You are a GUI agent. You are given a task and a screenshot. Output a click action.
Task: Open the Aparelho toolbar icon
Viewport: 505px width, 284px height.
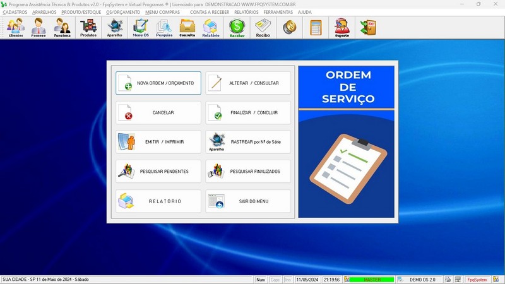[115, 28]
